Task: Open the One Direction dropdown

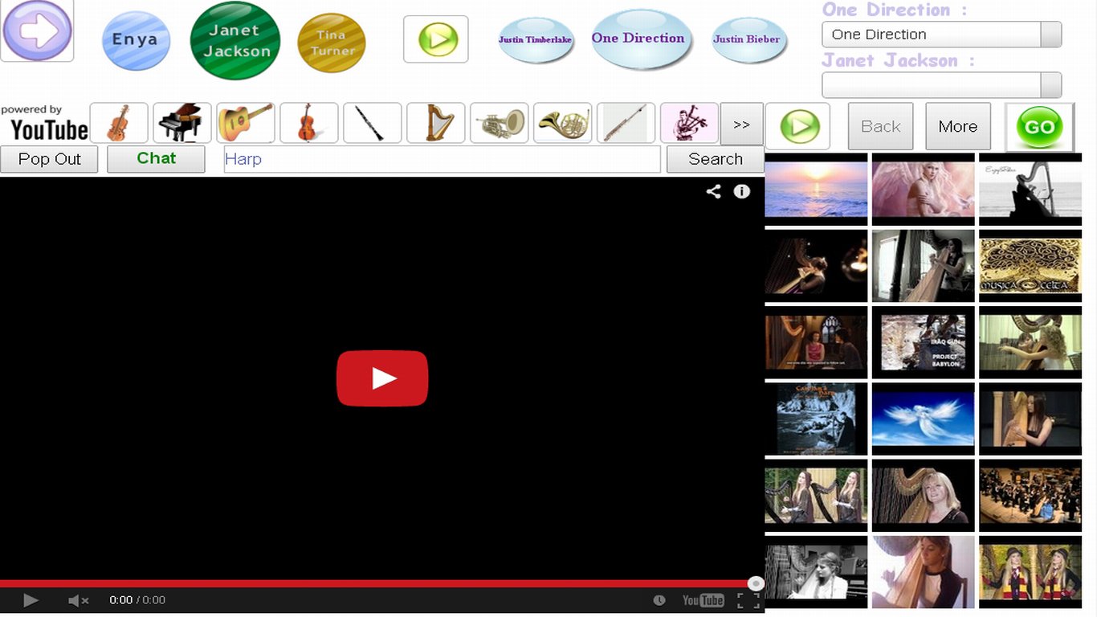Action: pyautogui.click(x=941, y=35)
